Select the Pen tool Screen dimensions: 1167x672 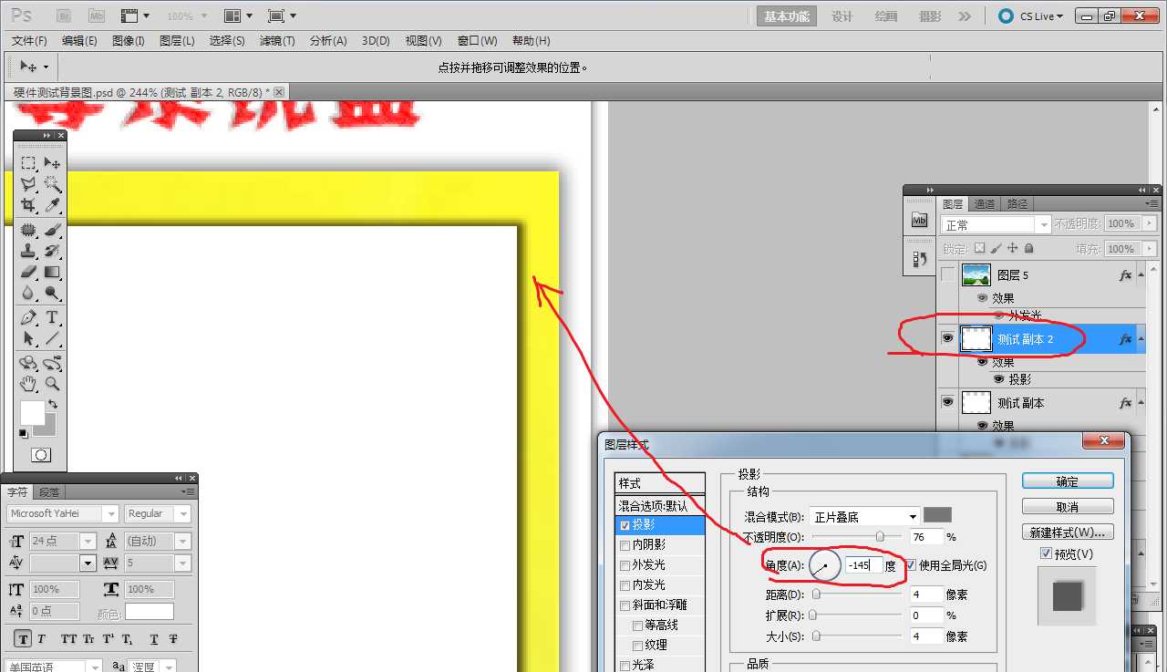click(28, 317)
